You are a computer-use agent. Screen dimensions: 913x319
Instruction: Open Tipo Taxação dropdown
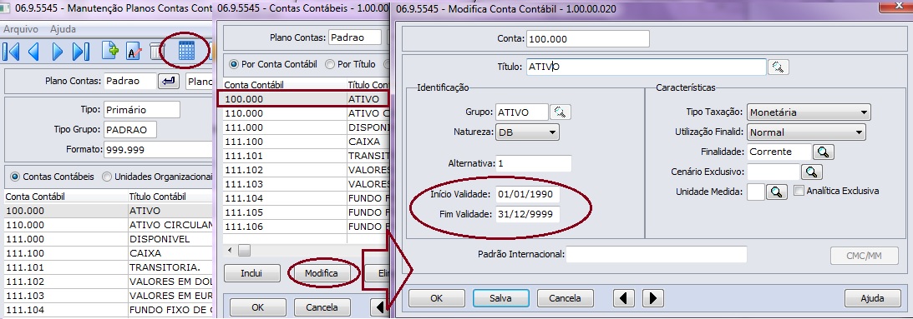coord(809,112)
